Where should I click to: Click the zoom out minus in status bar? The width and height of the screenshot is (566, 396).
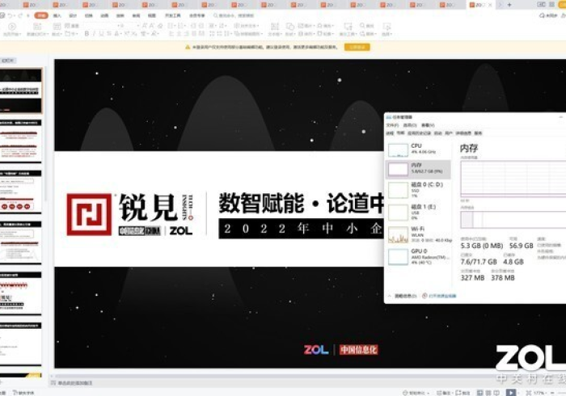click(552, 393)
